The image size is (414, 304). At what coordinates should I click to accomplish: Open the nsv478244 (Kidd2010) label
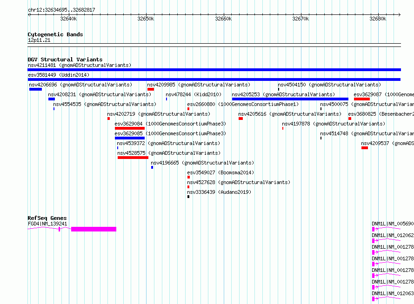tap(194, 94)
